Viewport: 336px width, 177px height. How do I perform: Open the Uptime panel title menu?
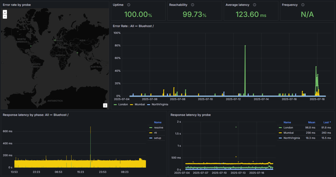pos(118,5)
